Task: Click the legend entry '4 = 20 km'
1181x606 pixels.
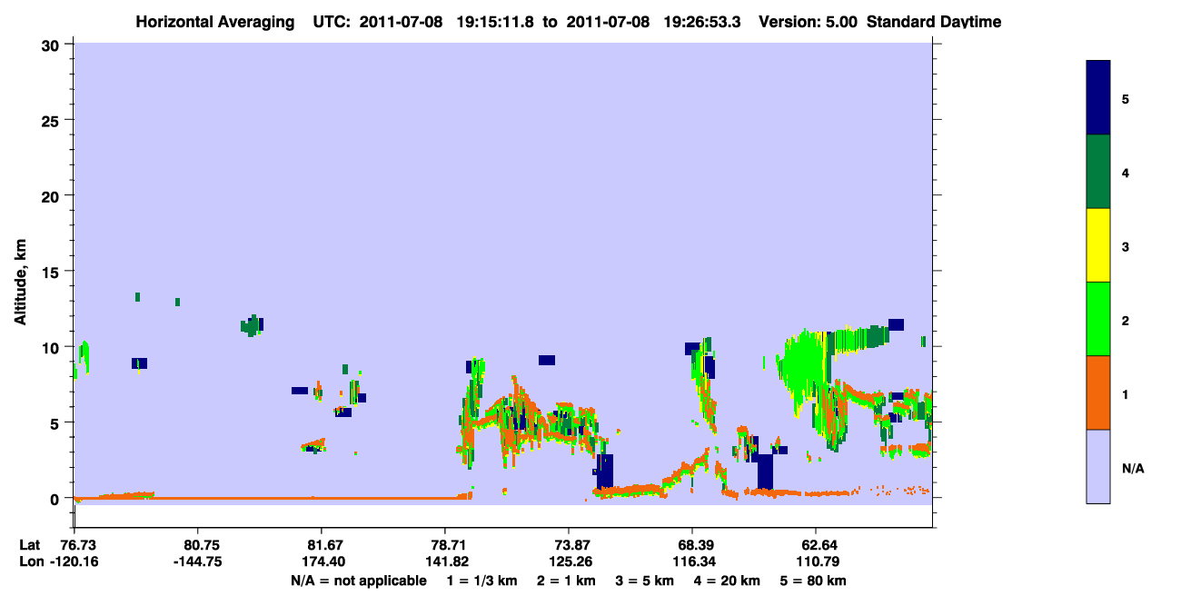Action: [x=728, y=581]
